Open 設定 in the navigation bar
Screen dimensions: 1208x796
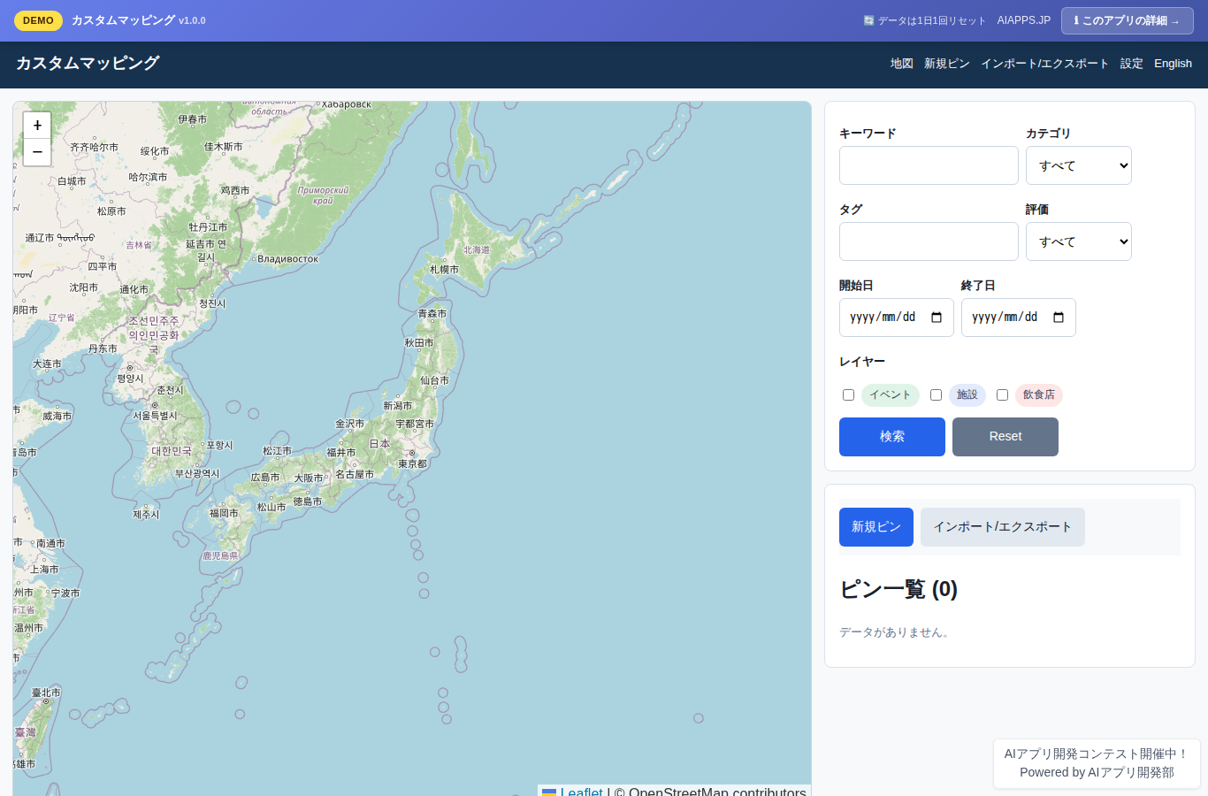tap(1132, 64)
